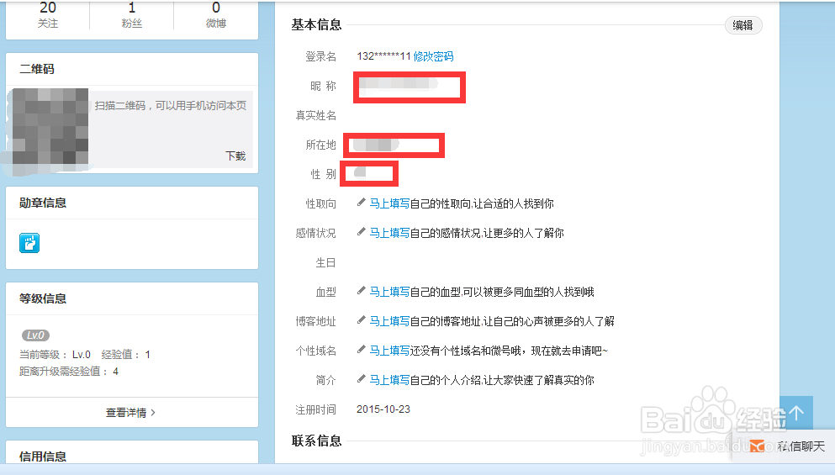835x475 pixels.
Task: Click the 登录名 value 132******11
Action: 384,56
